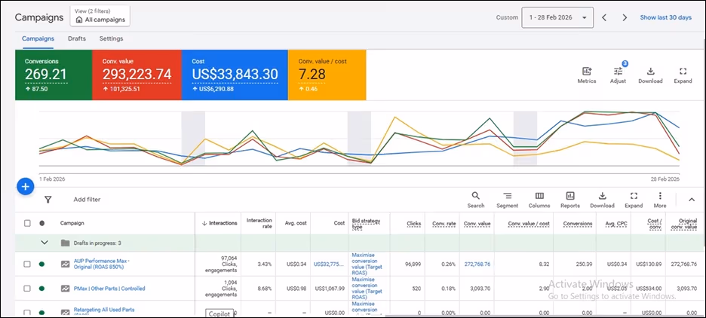This screenshot has width=706, height=318.
Task: Collapse the Drafts in progress row
Action: pyautogui.click(x=44, y=243)
